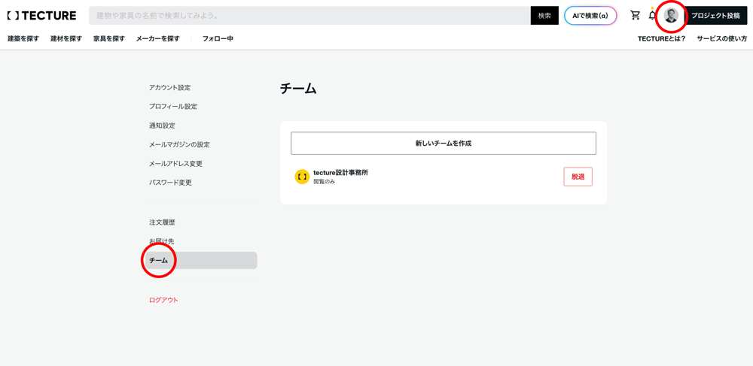Open the 建築を探す menu
This screenshot has width=753, height=366.
23,38
